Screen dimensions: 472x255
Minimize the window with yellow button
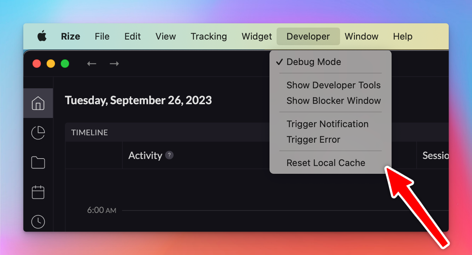(x=51, y=64)
